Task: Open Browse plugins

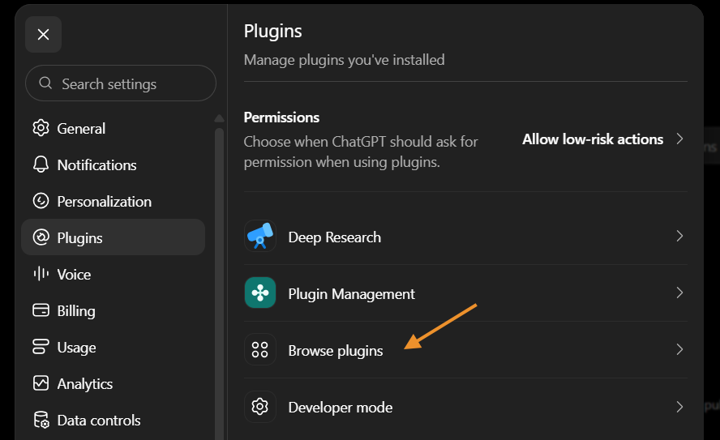Action: coord(465,349)
